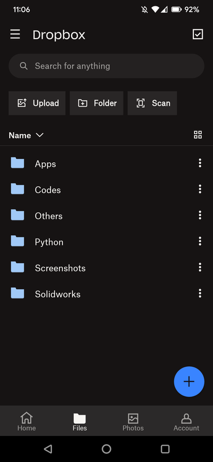
Task: Tap the Screenshots folder name
Action: 60,268
